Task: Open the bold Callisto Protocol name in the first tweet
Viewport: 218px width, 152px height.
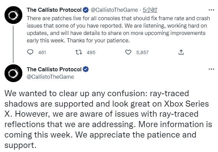Action: pyautogui.click(x=54, y=10)
